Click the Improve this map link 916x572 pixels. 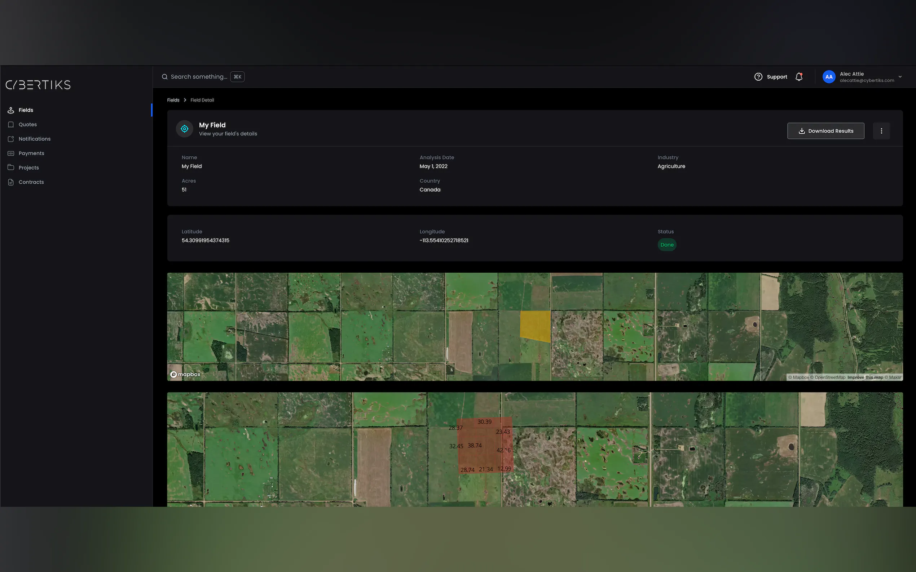coord(865,377)
